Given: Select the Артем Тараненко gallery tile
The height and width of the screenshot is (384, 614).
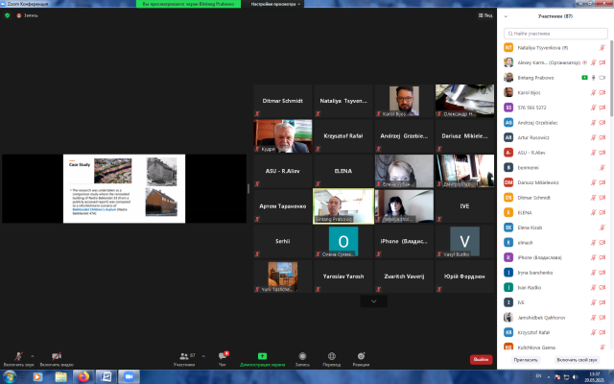Looking at the screenshot, I should click(282, 206).
